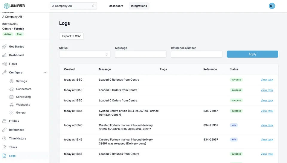Select the Flows icon in sidebar

4,64
